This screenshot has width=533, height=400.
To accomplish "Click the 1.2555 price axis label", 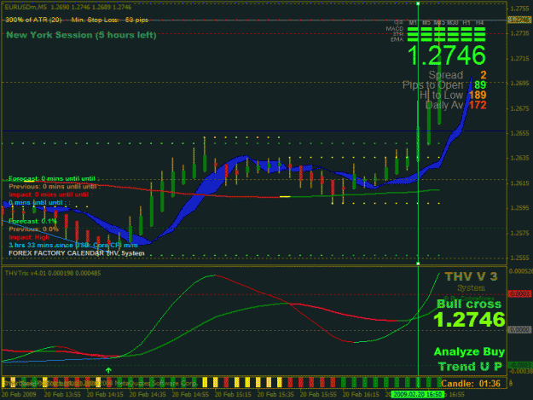I will 519,258.
